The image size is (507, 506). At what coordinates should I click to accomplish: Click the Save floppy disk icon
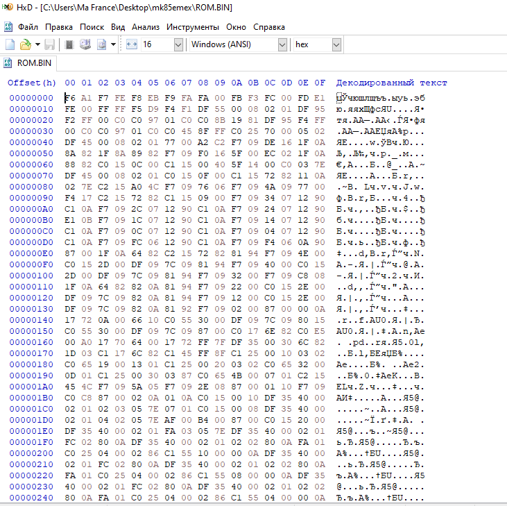point(49,44)
